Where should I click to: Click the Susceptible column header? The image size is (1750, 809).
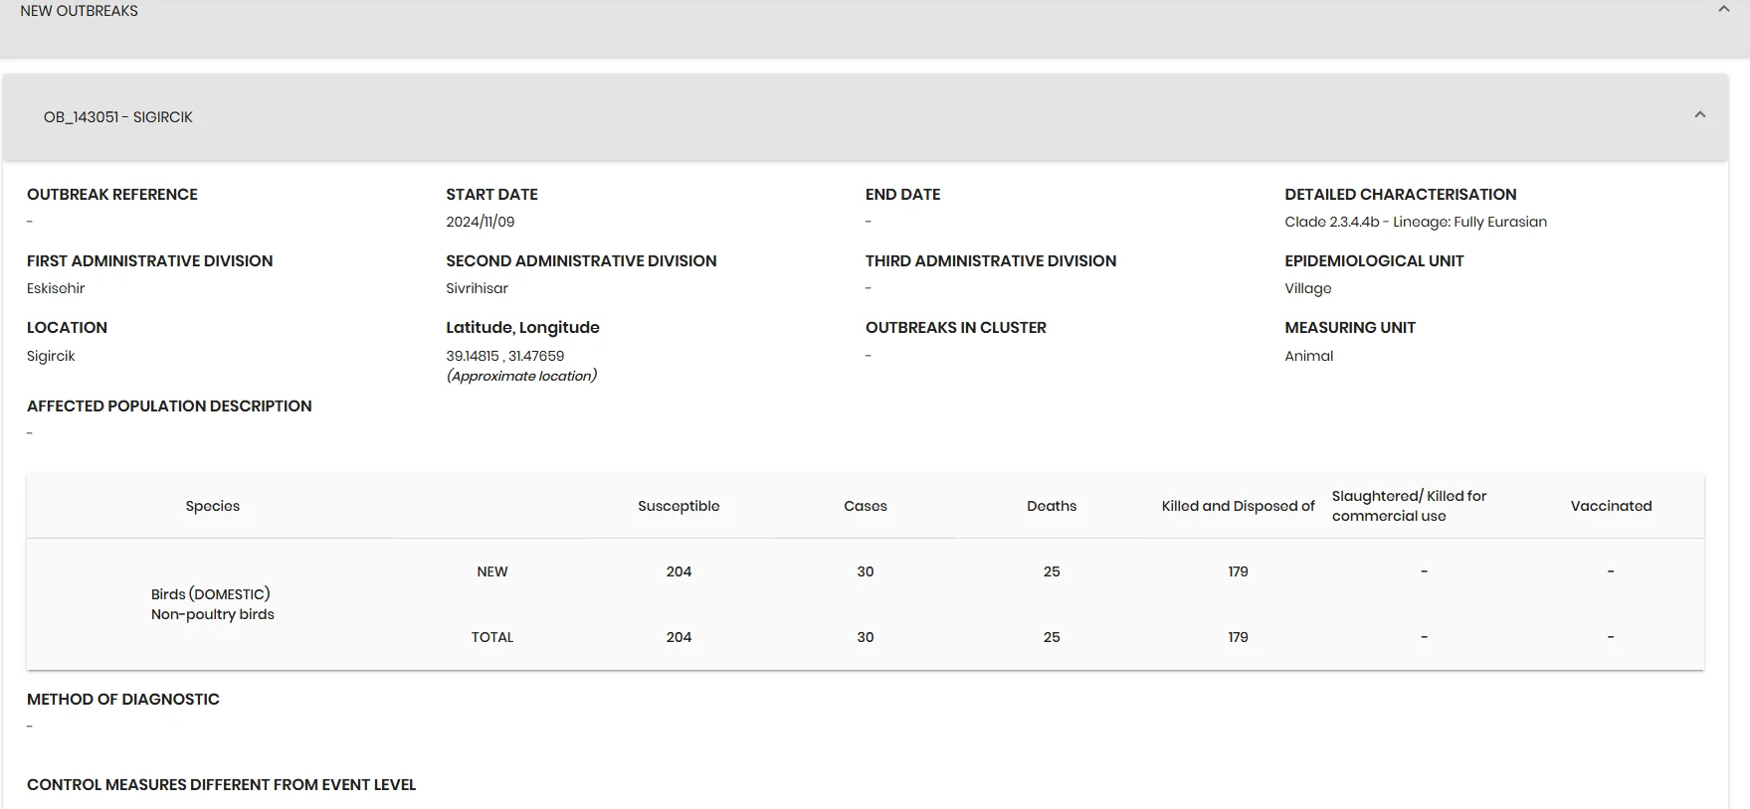[679, 506]
